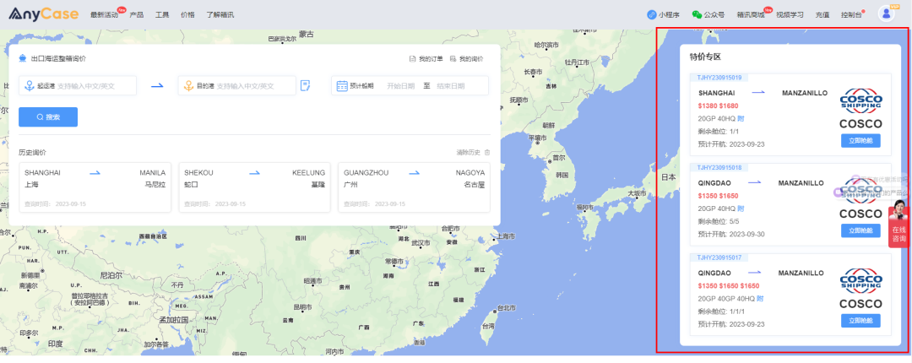
Task: Focus the 起运港 origin port input
Action: click(78, 85)
